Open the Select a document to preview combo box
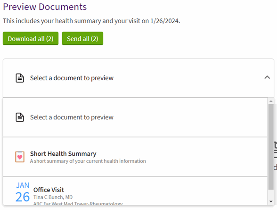The width and height of the screenshot is (277, 210). (138, 78)
